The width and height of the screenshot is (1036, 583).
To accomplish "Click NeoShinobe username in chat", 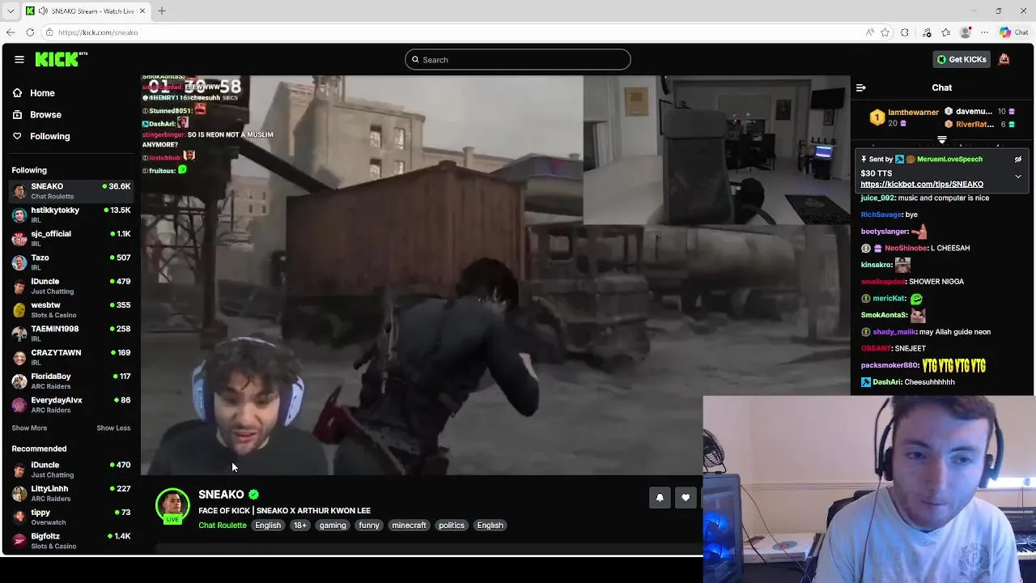I will click(906, 249).
